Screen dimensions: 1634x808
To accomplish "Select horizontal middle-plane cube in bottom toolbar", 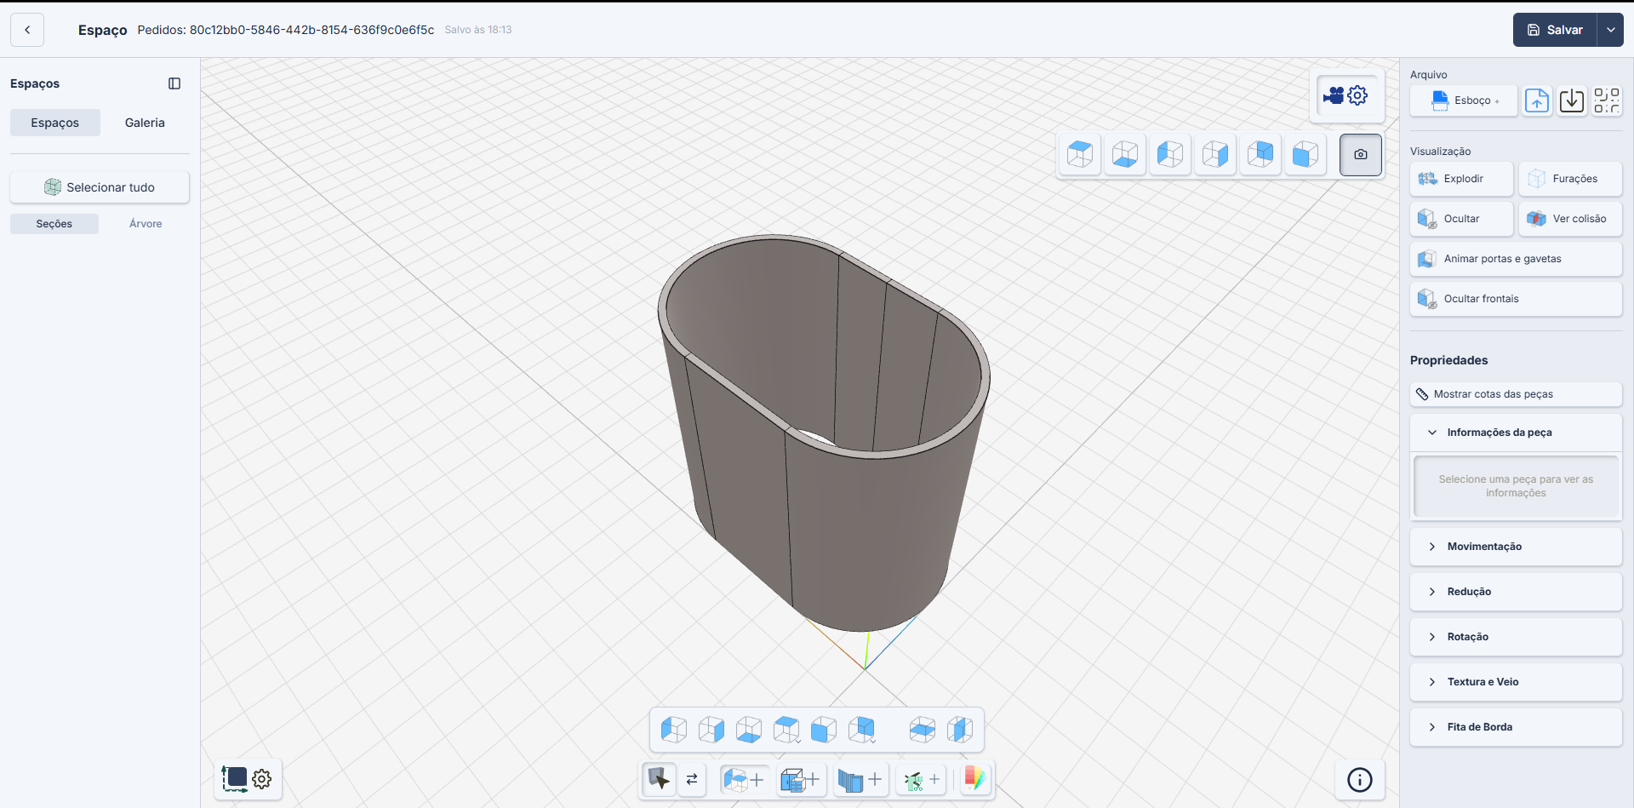I will point(923,730).
